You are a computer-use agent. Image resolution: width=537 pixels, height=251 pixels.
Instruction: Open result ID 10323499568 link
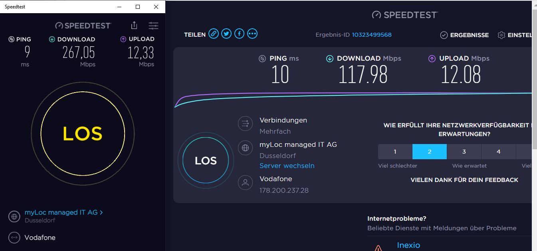click(x=371, y=35)
